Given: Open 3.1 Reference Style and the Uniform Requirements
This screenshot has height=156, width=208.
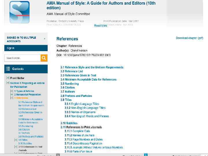Looking at the screenshot, I should [92, 67].
